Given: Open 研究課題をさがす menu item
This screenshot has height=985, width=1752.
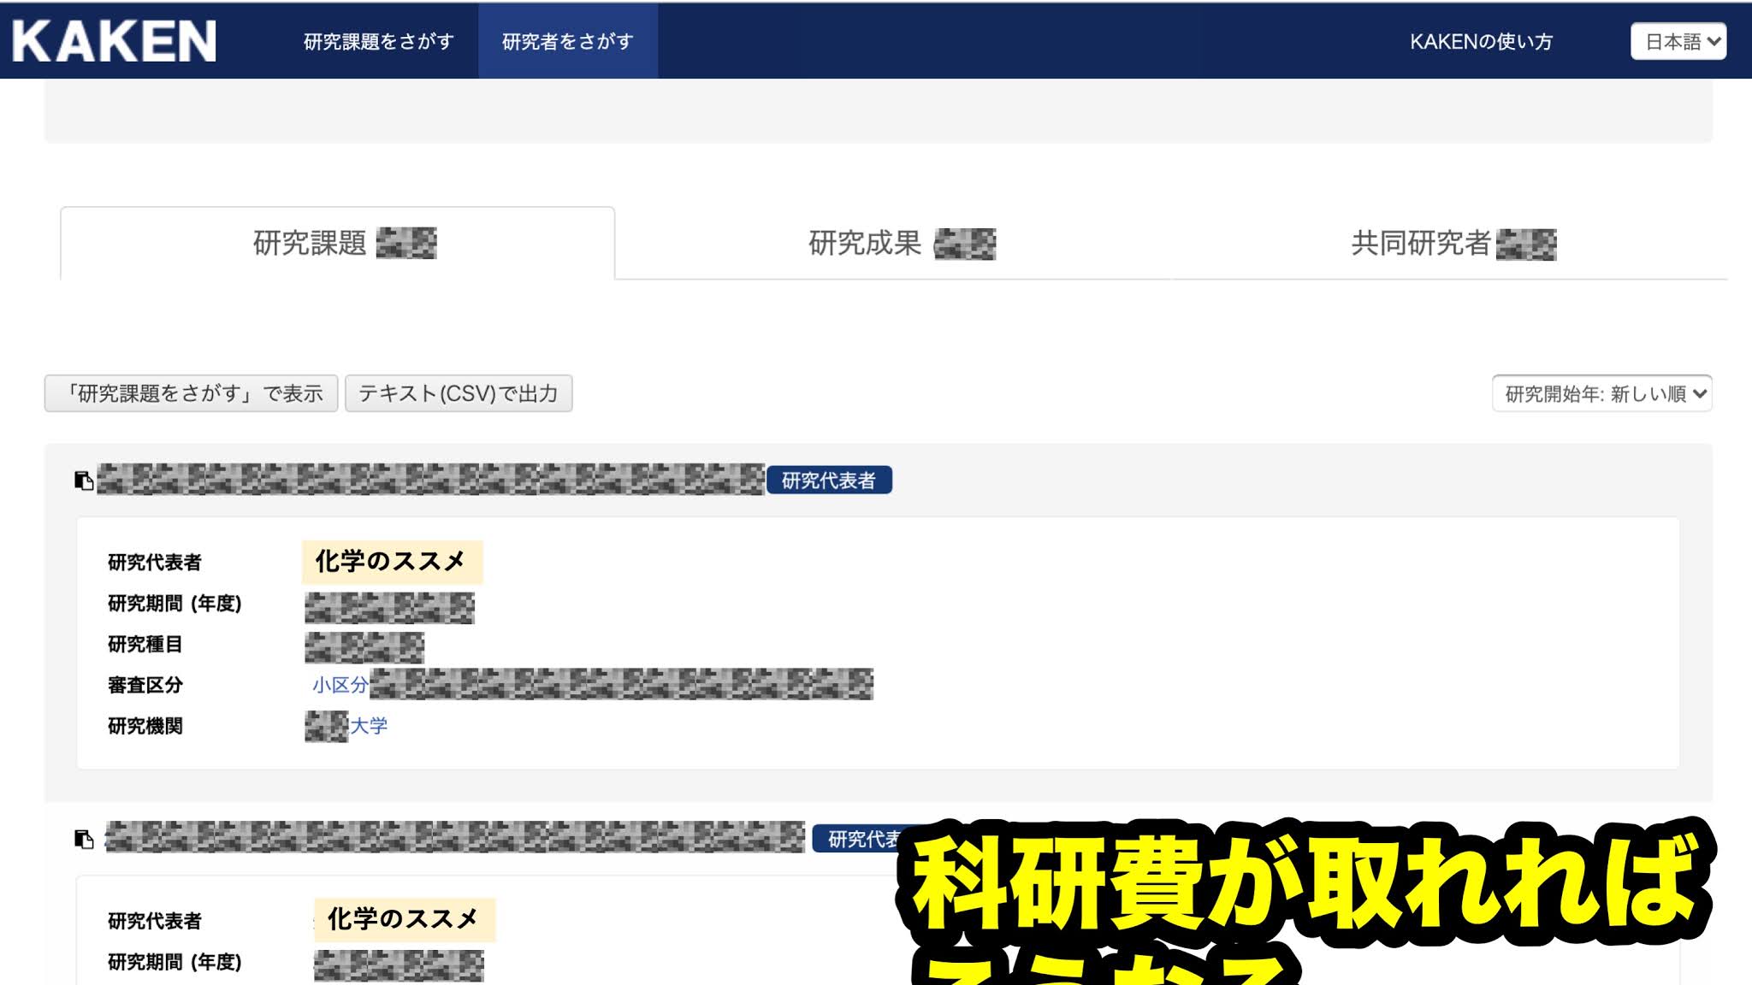Looking at the screenshot, I should 378,41.
